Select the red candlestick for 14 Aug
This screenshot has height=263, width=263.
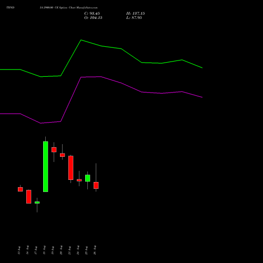click(29, 197)
